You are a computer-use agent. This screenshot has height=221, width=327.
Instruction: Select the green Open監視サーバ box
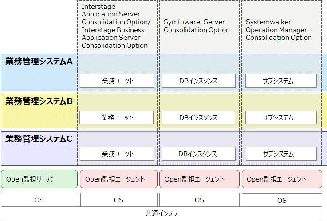[x=39, y=179]
